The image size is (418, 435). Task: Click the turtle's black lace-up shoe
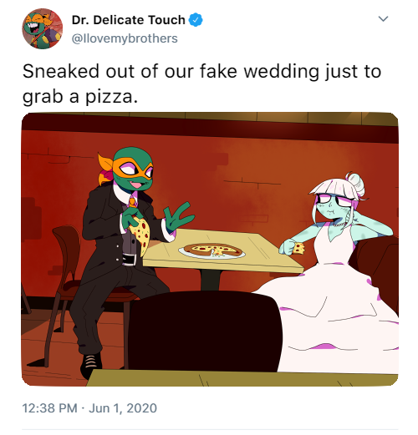tap(91, 364)
